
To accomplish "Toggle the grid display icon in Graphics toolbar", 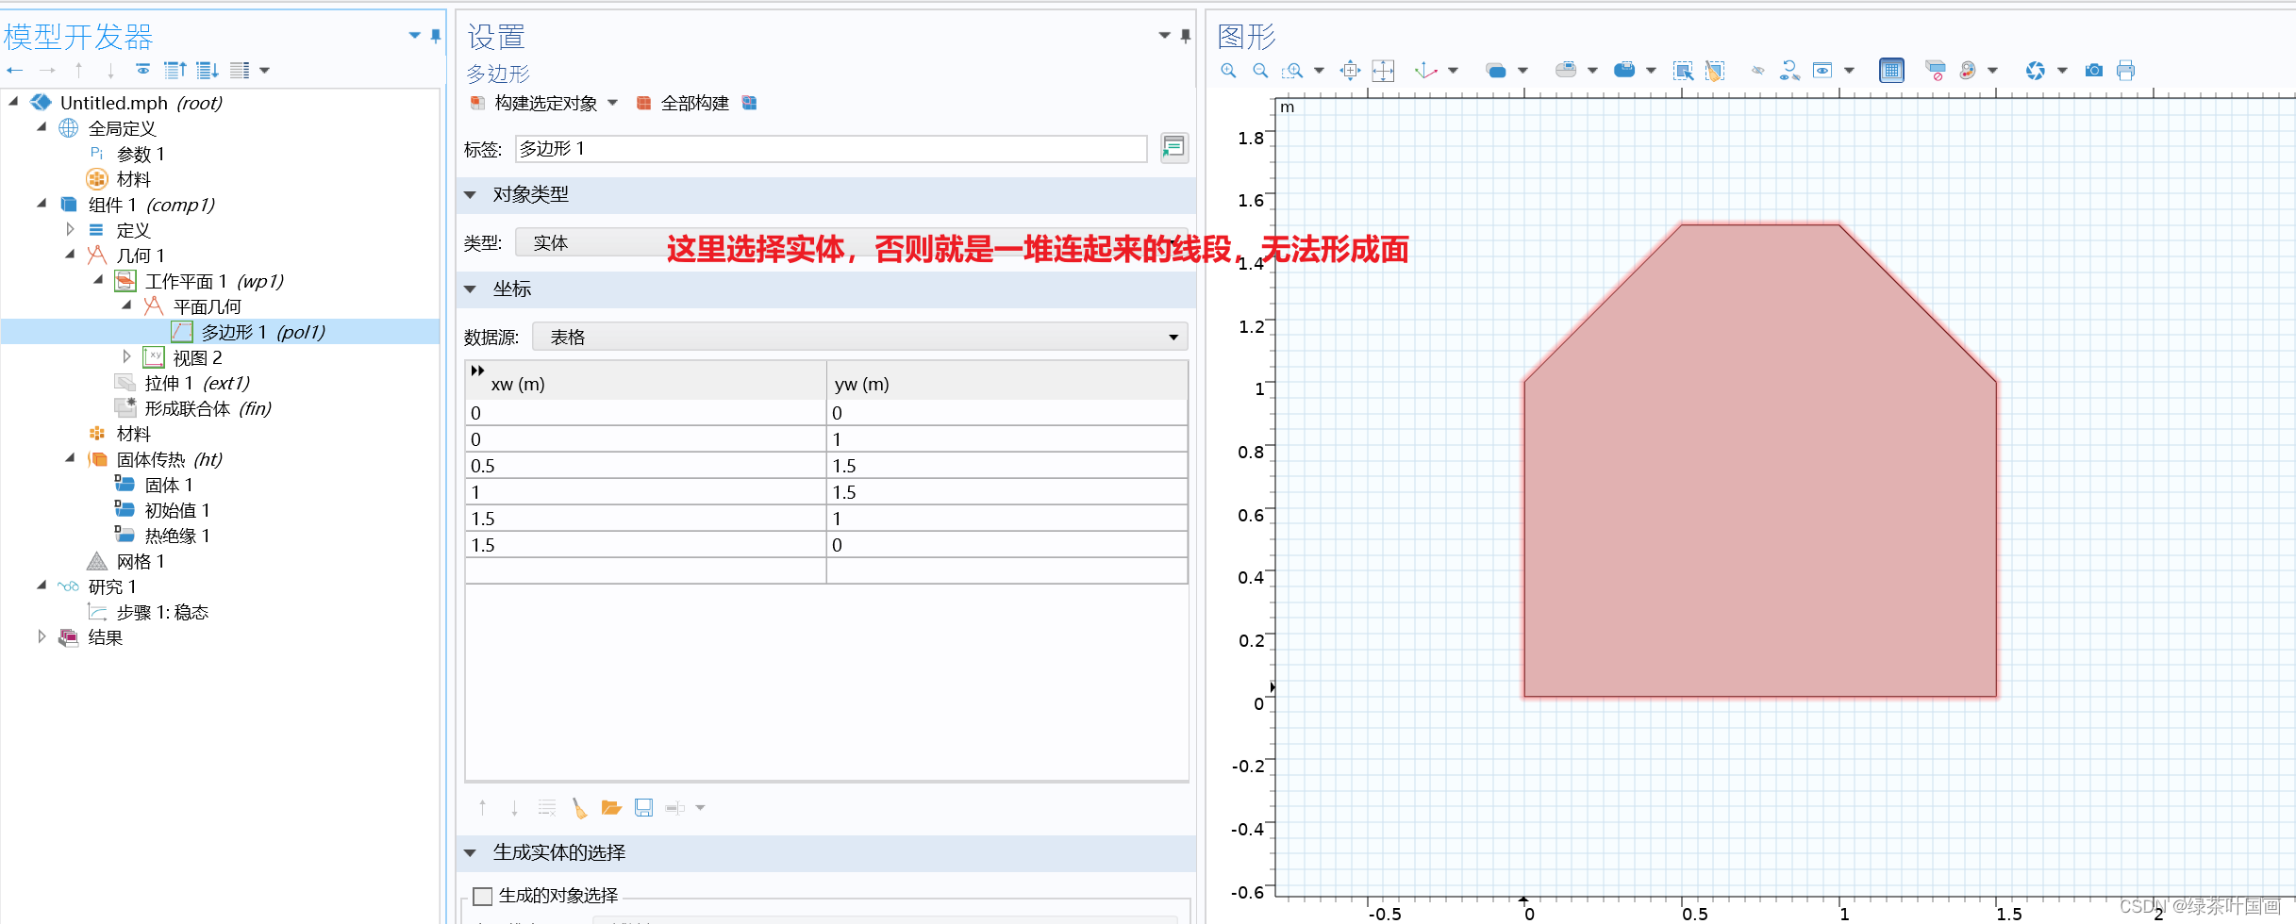I will coord(1891,70).
